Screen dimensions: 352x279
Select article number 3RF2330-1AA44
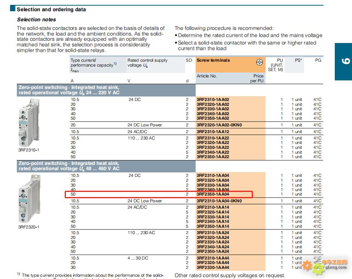(x=213, y=267)
